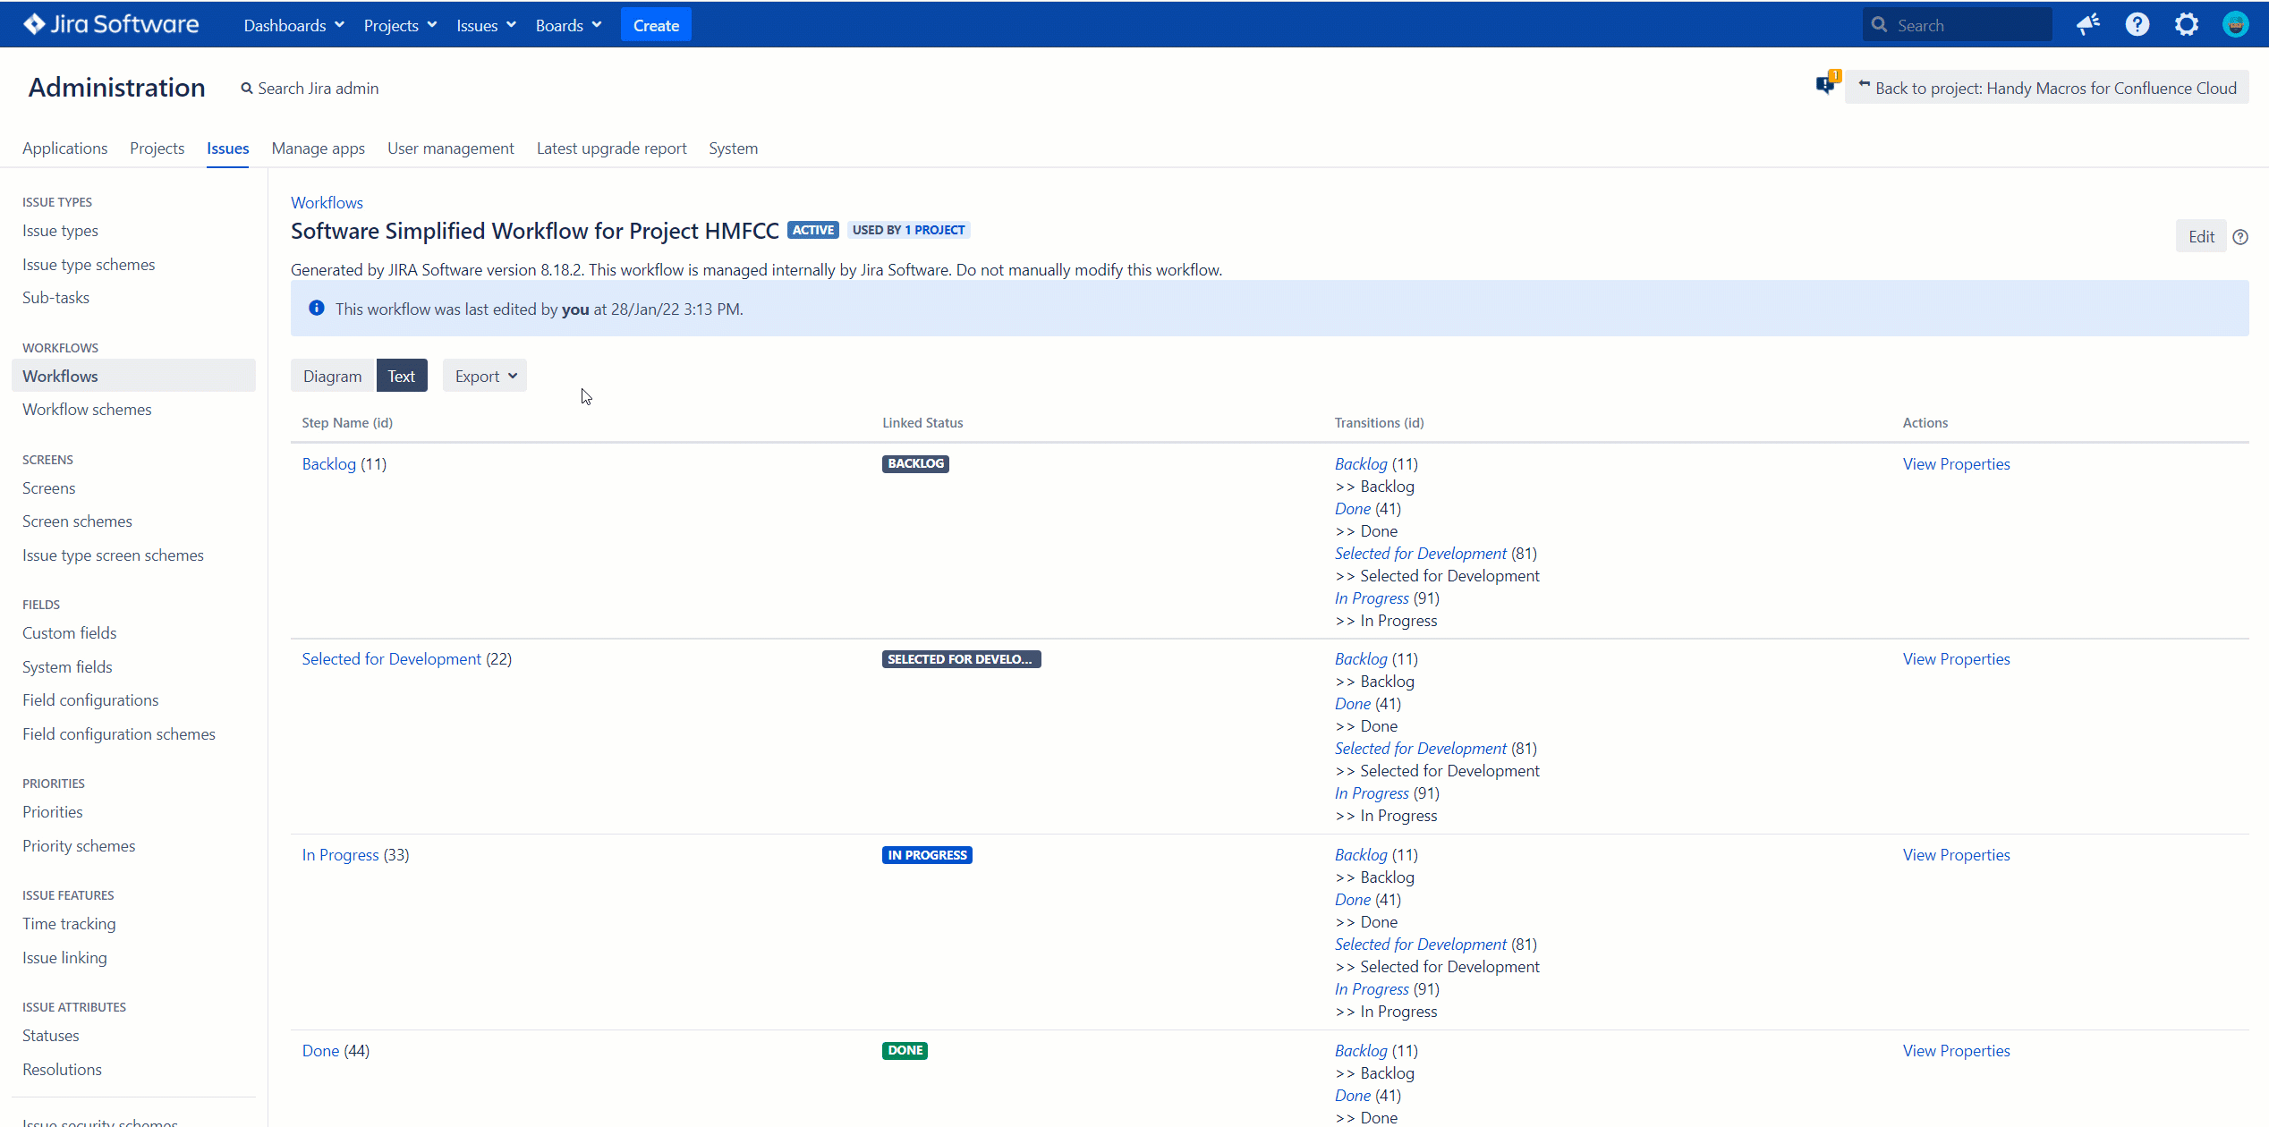Open the user profile avatar
This screenshot has height=1127, width=2269.
[x=2235, y=25]
